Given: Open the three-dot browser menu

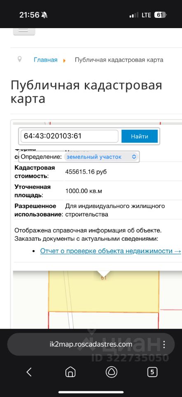Looking at the screenshot, I should click(164, 344).
